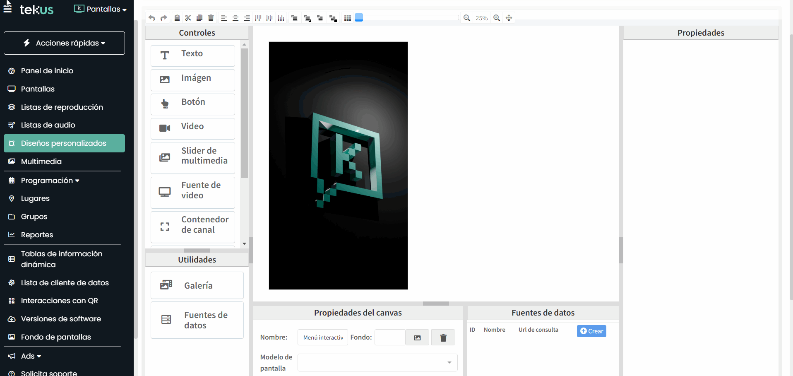Go to Listas de reproducción
This screenshot has width=793, height=376.
62,107
